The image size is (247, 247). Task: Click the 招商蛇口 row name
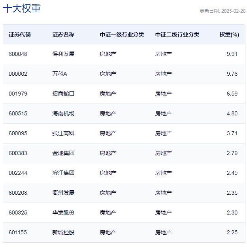63,94
